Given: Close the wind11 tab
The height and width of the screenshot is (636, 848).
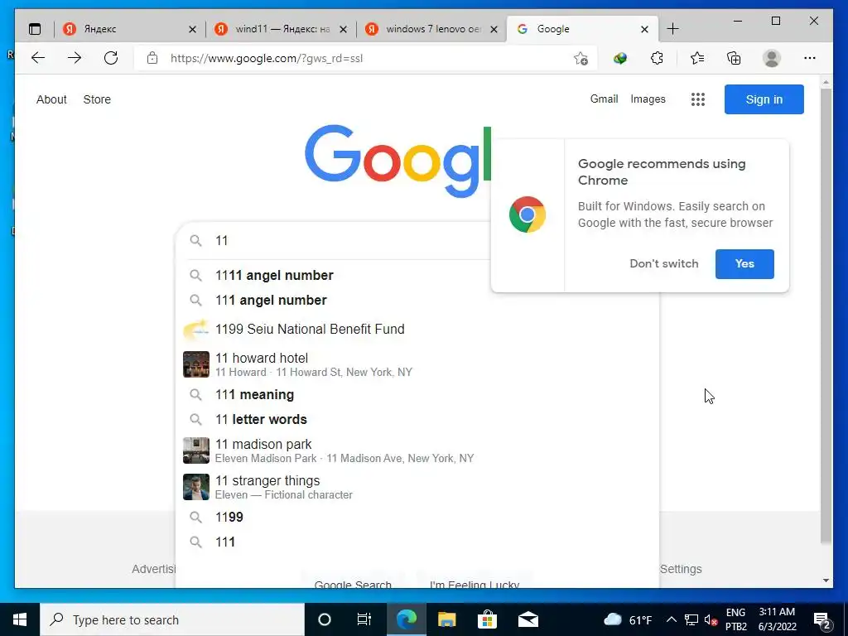Looking at the screenshot, I should (x=343, y=30).
